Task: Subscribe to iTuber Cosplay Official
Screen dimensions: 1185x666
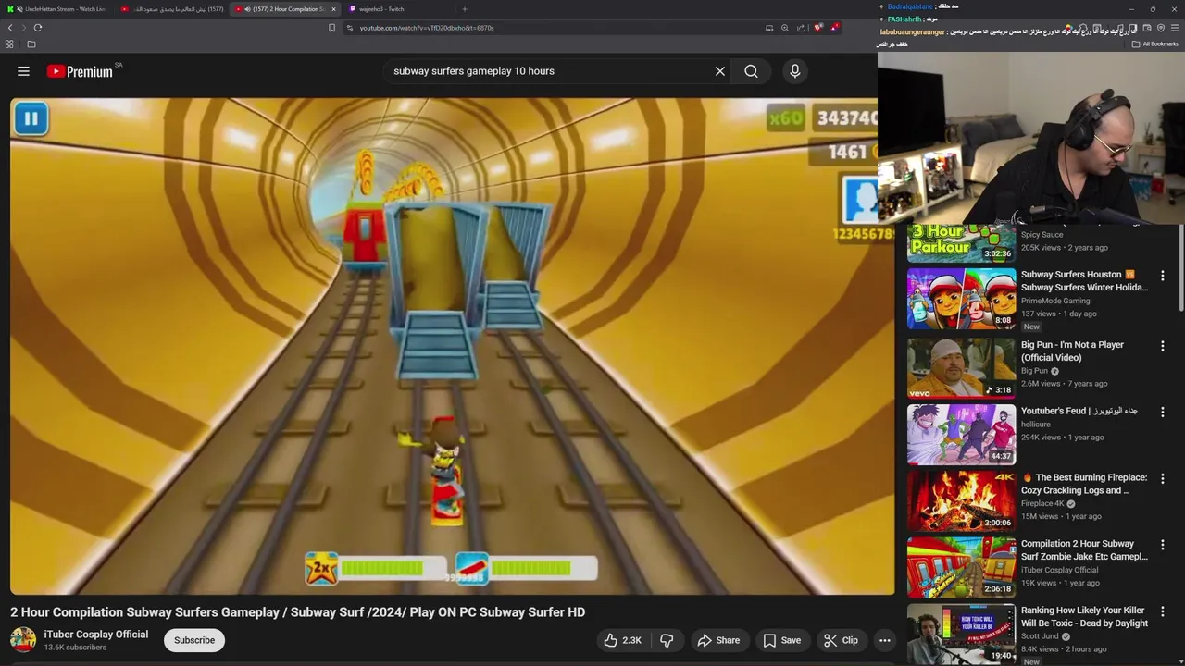Action: coord(194,640)
